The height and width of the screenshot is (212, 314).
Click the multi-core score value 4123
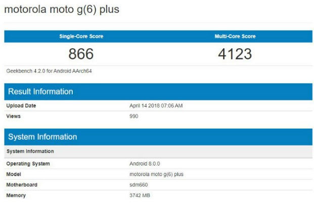click(x=235, y=54)
